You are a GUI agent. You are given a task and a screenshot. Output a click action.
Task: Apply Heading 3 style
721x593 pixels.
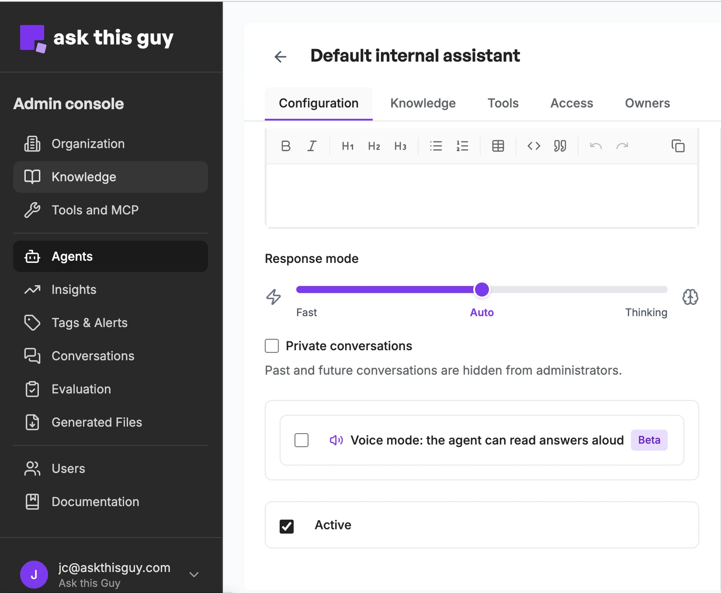400,146
